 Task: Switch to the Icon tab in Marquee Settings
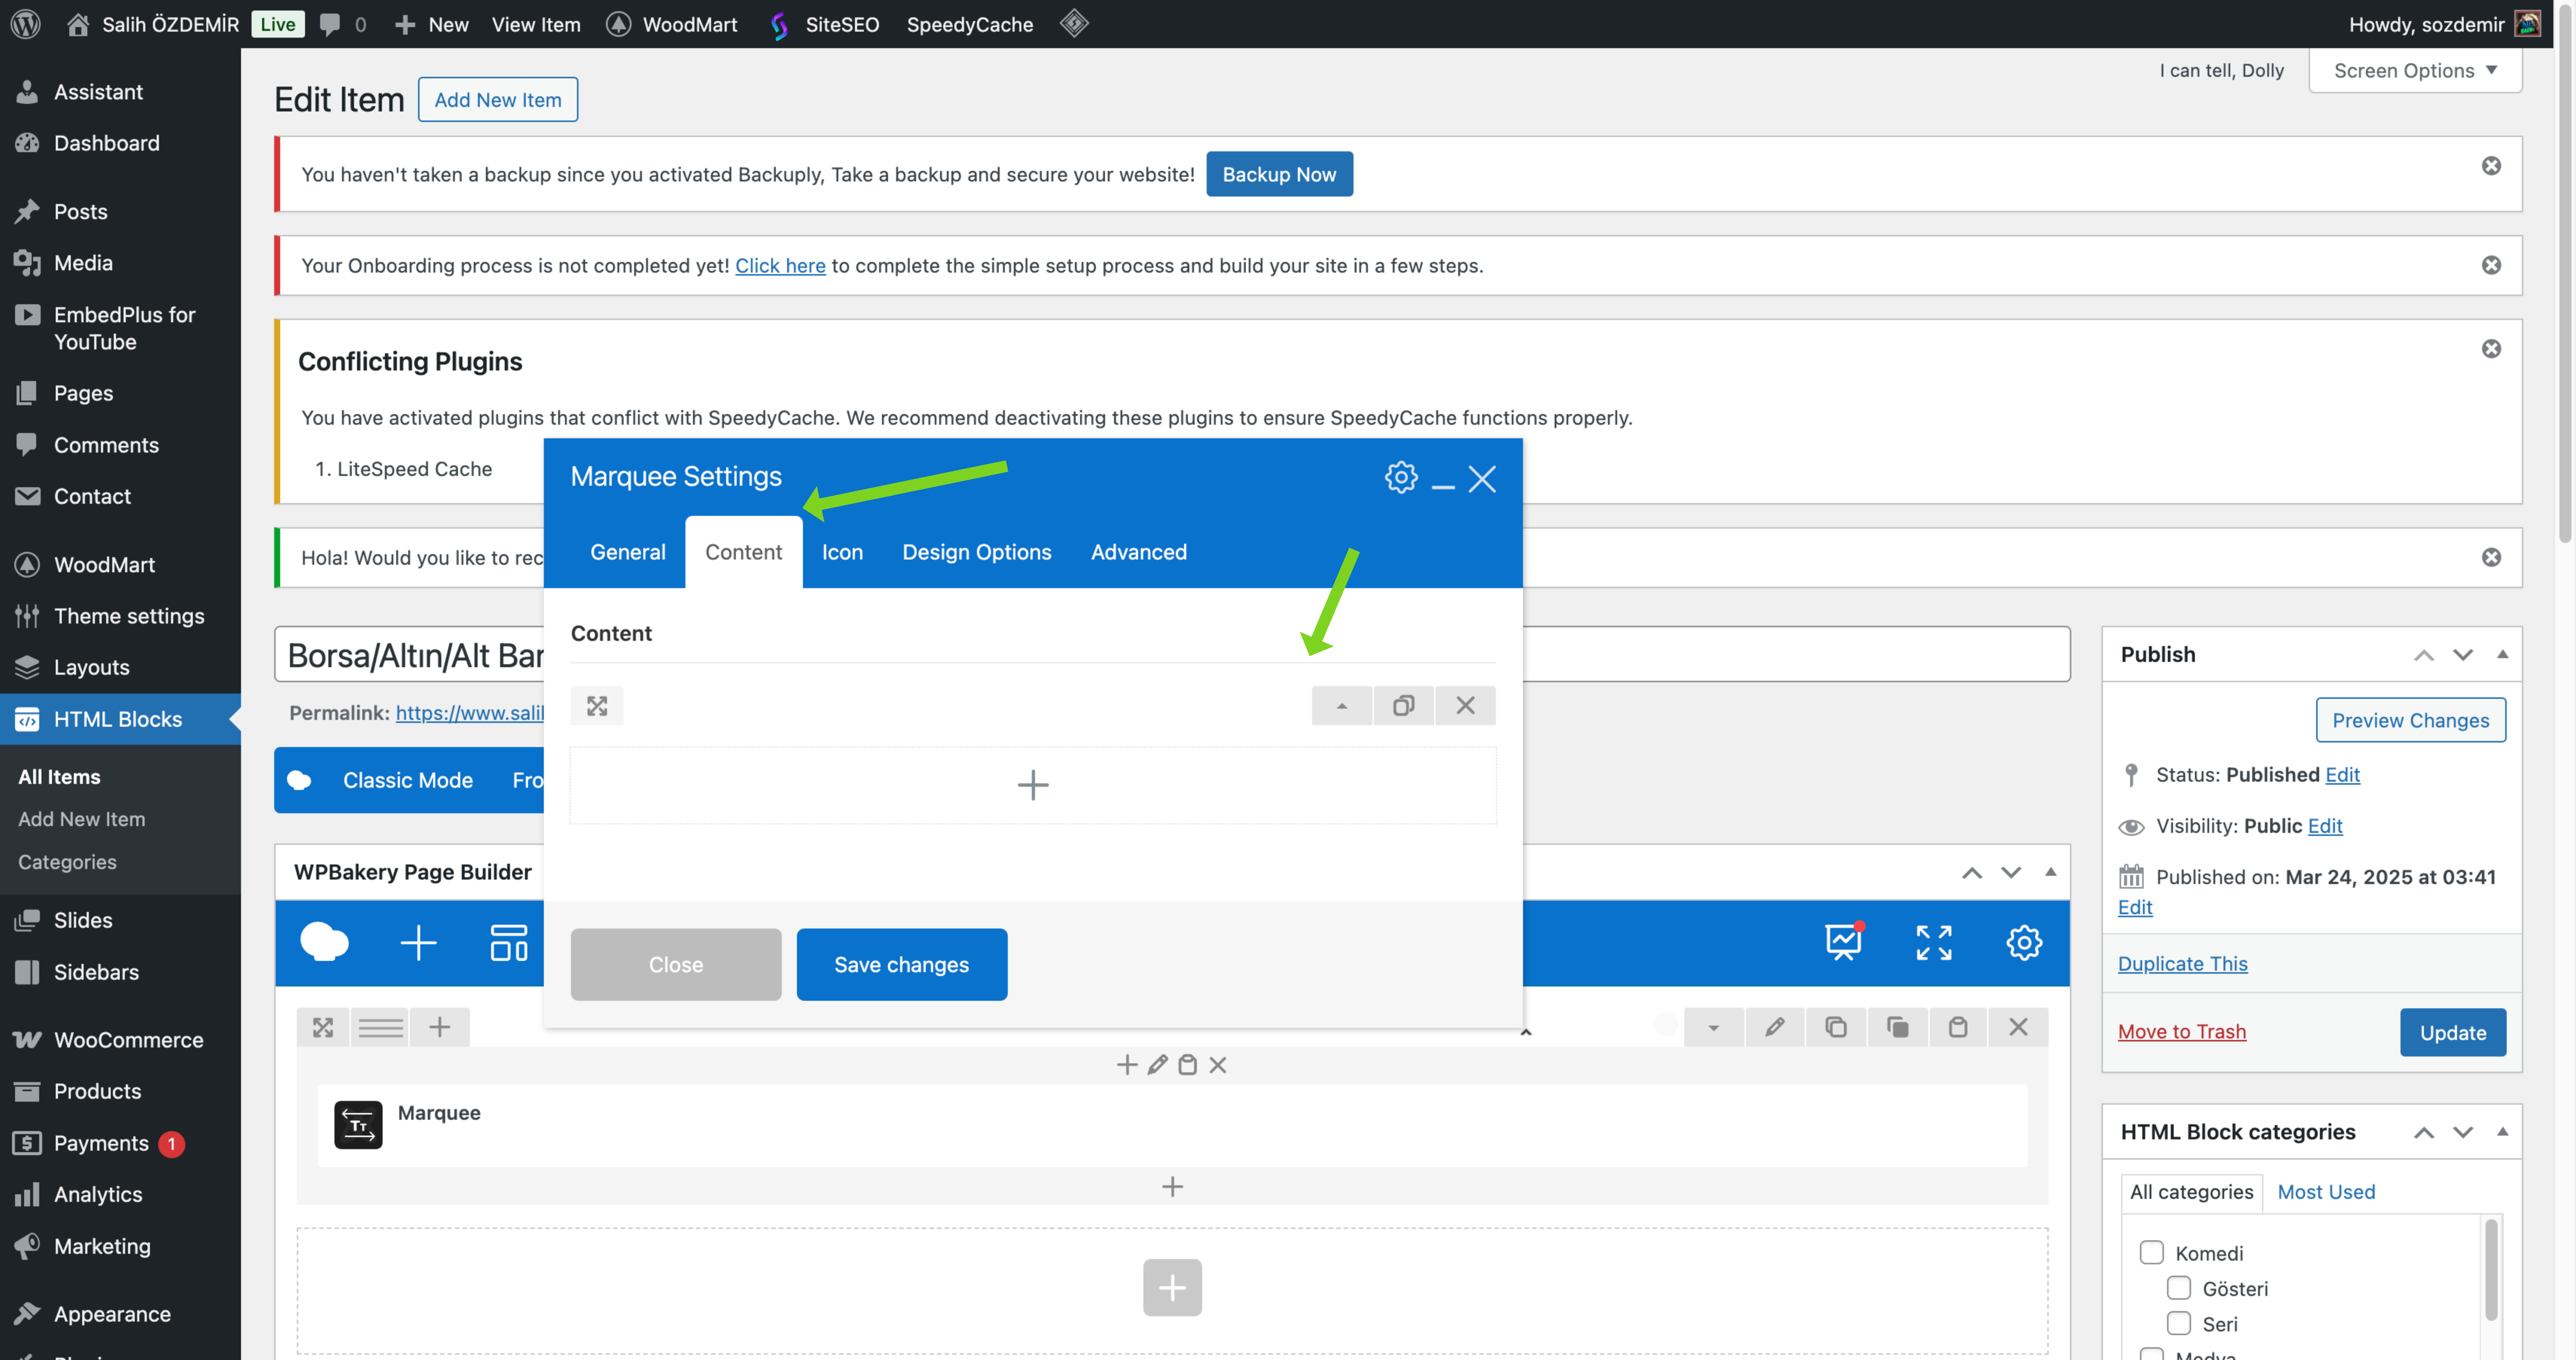(842, 552)
